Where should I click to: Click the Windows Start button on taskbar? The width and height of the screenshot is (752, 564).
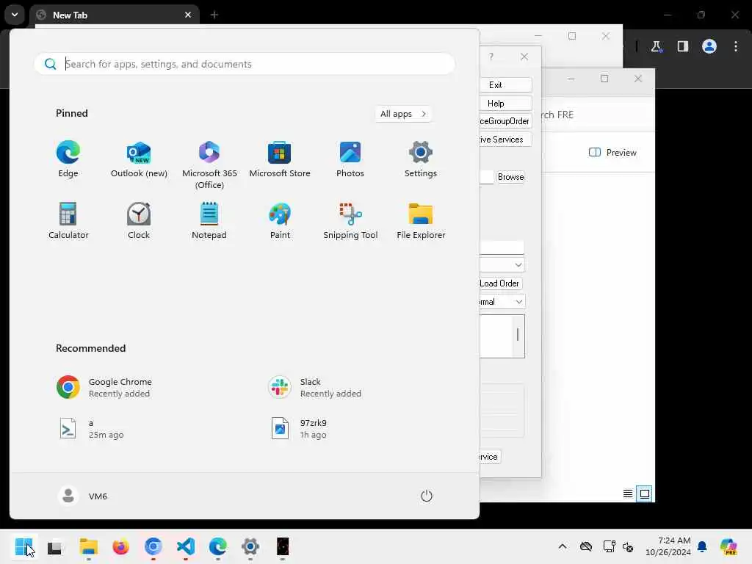pyautogui.click(x=23, y=546)
